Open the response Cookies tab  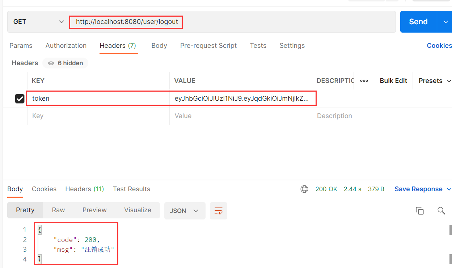[x=44, y=189]
